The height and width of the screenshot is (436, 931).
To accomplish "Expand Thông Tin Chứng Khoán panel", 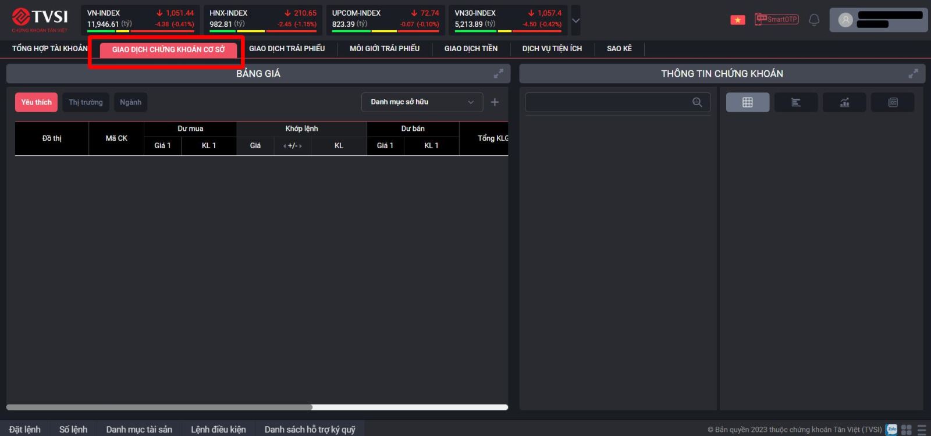I will (x=913, y=74).
